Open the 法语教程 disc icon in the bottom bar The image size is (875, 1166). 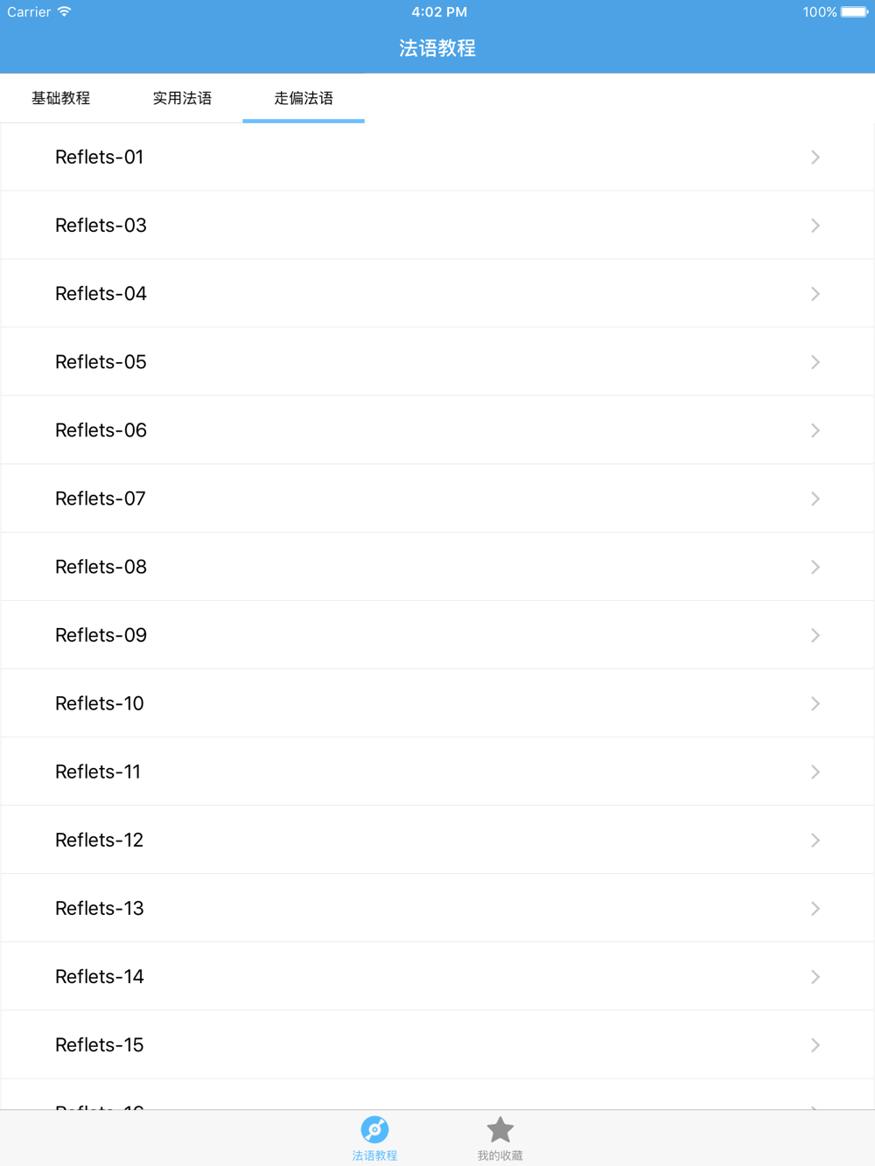pyautogui.click(x=374, y=1129)
